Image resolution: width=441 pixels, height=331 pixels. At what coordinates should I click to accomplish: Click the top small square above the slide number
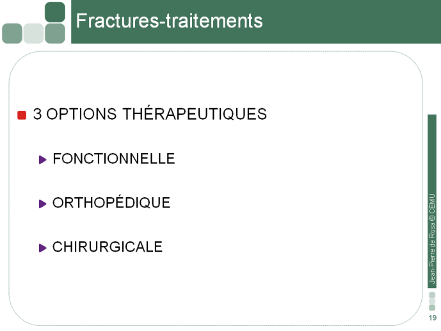(432, 295)
